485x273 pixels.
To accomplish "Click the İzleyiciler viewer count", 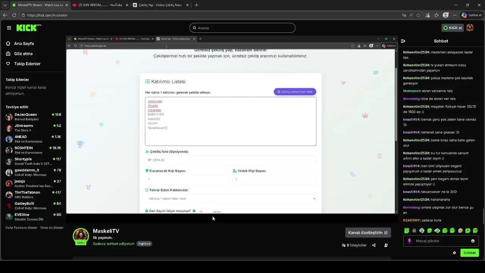I will point(354,245).
